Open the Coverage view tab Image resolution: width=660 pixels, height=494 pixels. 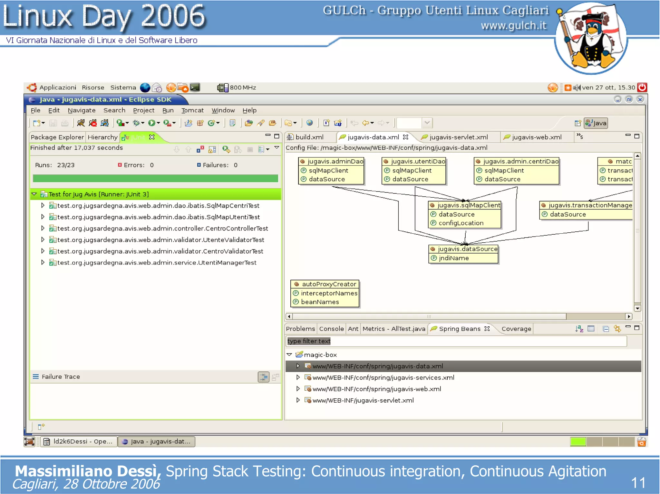coord(516,329)
